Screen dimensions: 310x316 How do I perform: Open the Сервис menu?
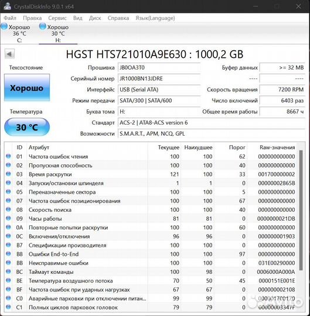pyautogui.click(x=57, y=18)
